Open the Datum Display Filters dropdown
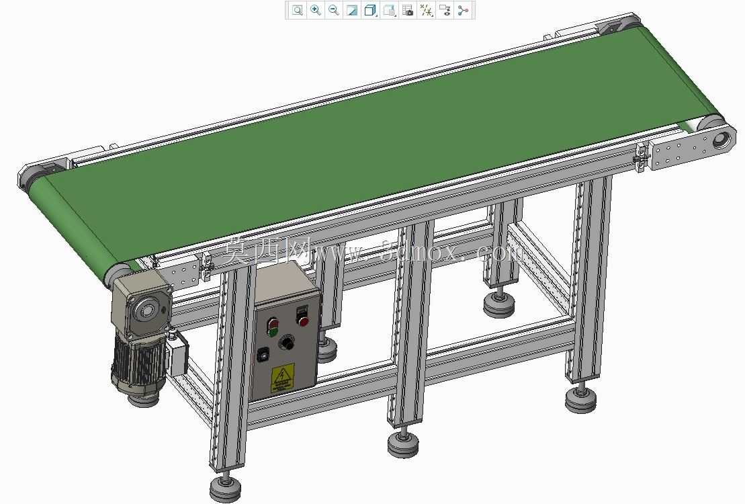745x504 pixels. 426,11
